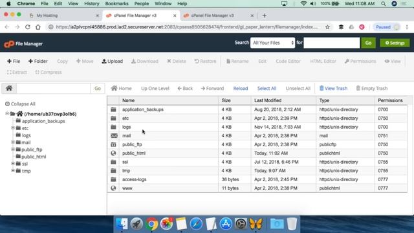Open the People menu
Viewport: 414px width, 233px height.
(141, 4)
